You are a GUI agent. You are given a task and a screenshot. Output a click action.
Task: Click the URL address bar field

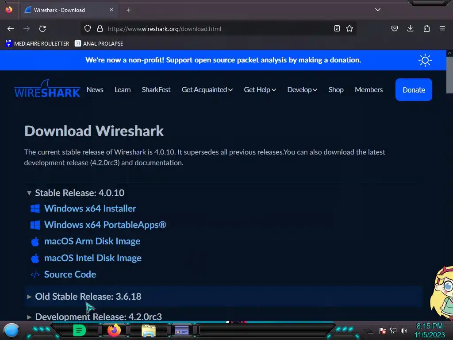219,29
